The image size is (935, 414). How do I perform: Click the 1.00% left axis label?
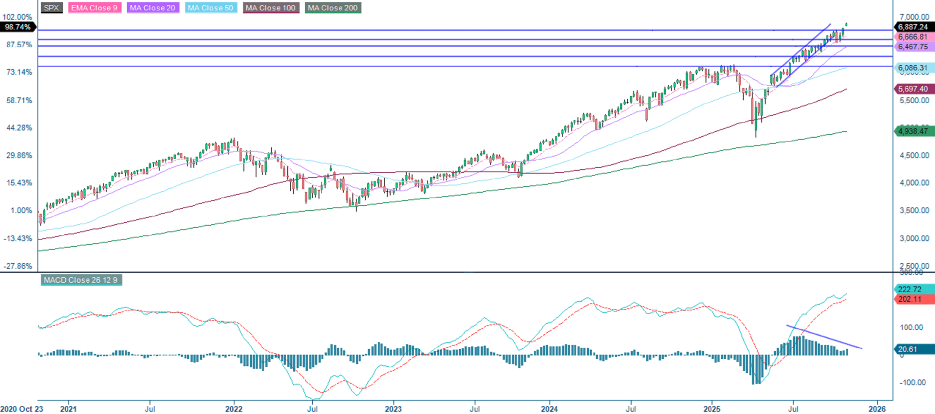click(x=21, y=211)
